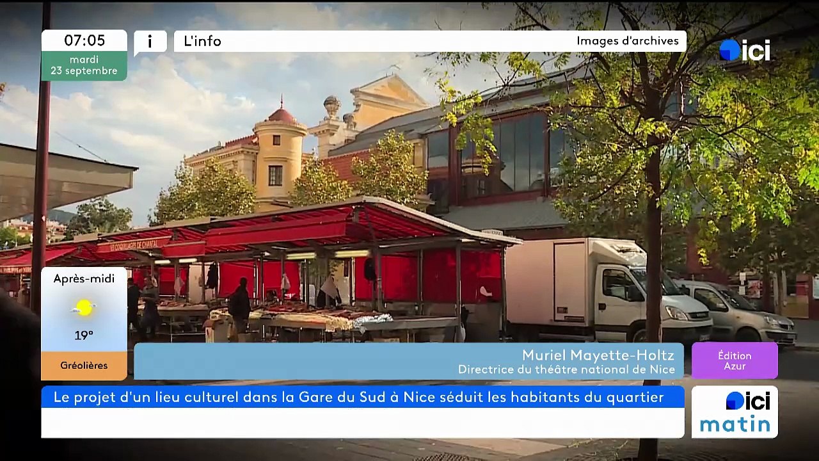Click the ici channel logo at top right
This screenshot has height=461, width=819.
click(x=744, y=51)
